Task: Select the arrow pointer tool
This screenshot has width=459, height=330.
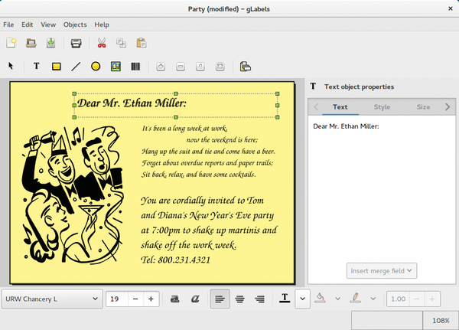Action: point(11,66)
